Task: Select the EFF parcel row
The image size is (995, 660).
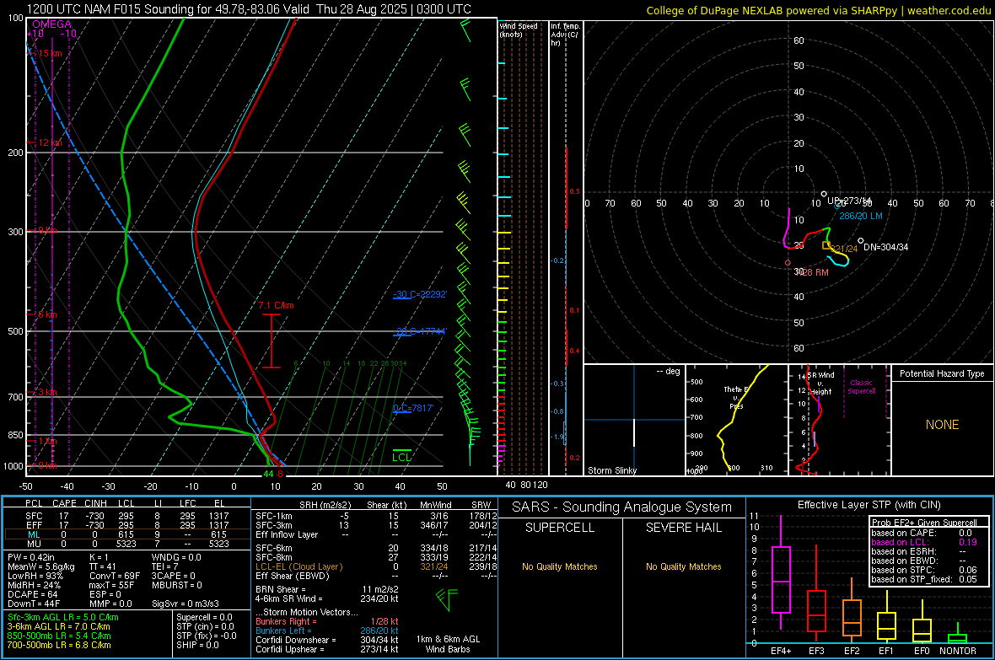Action: (x=126, y=525)
